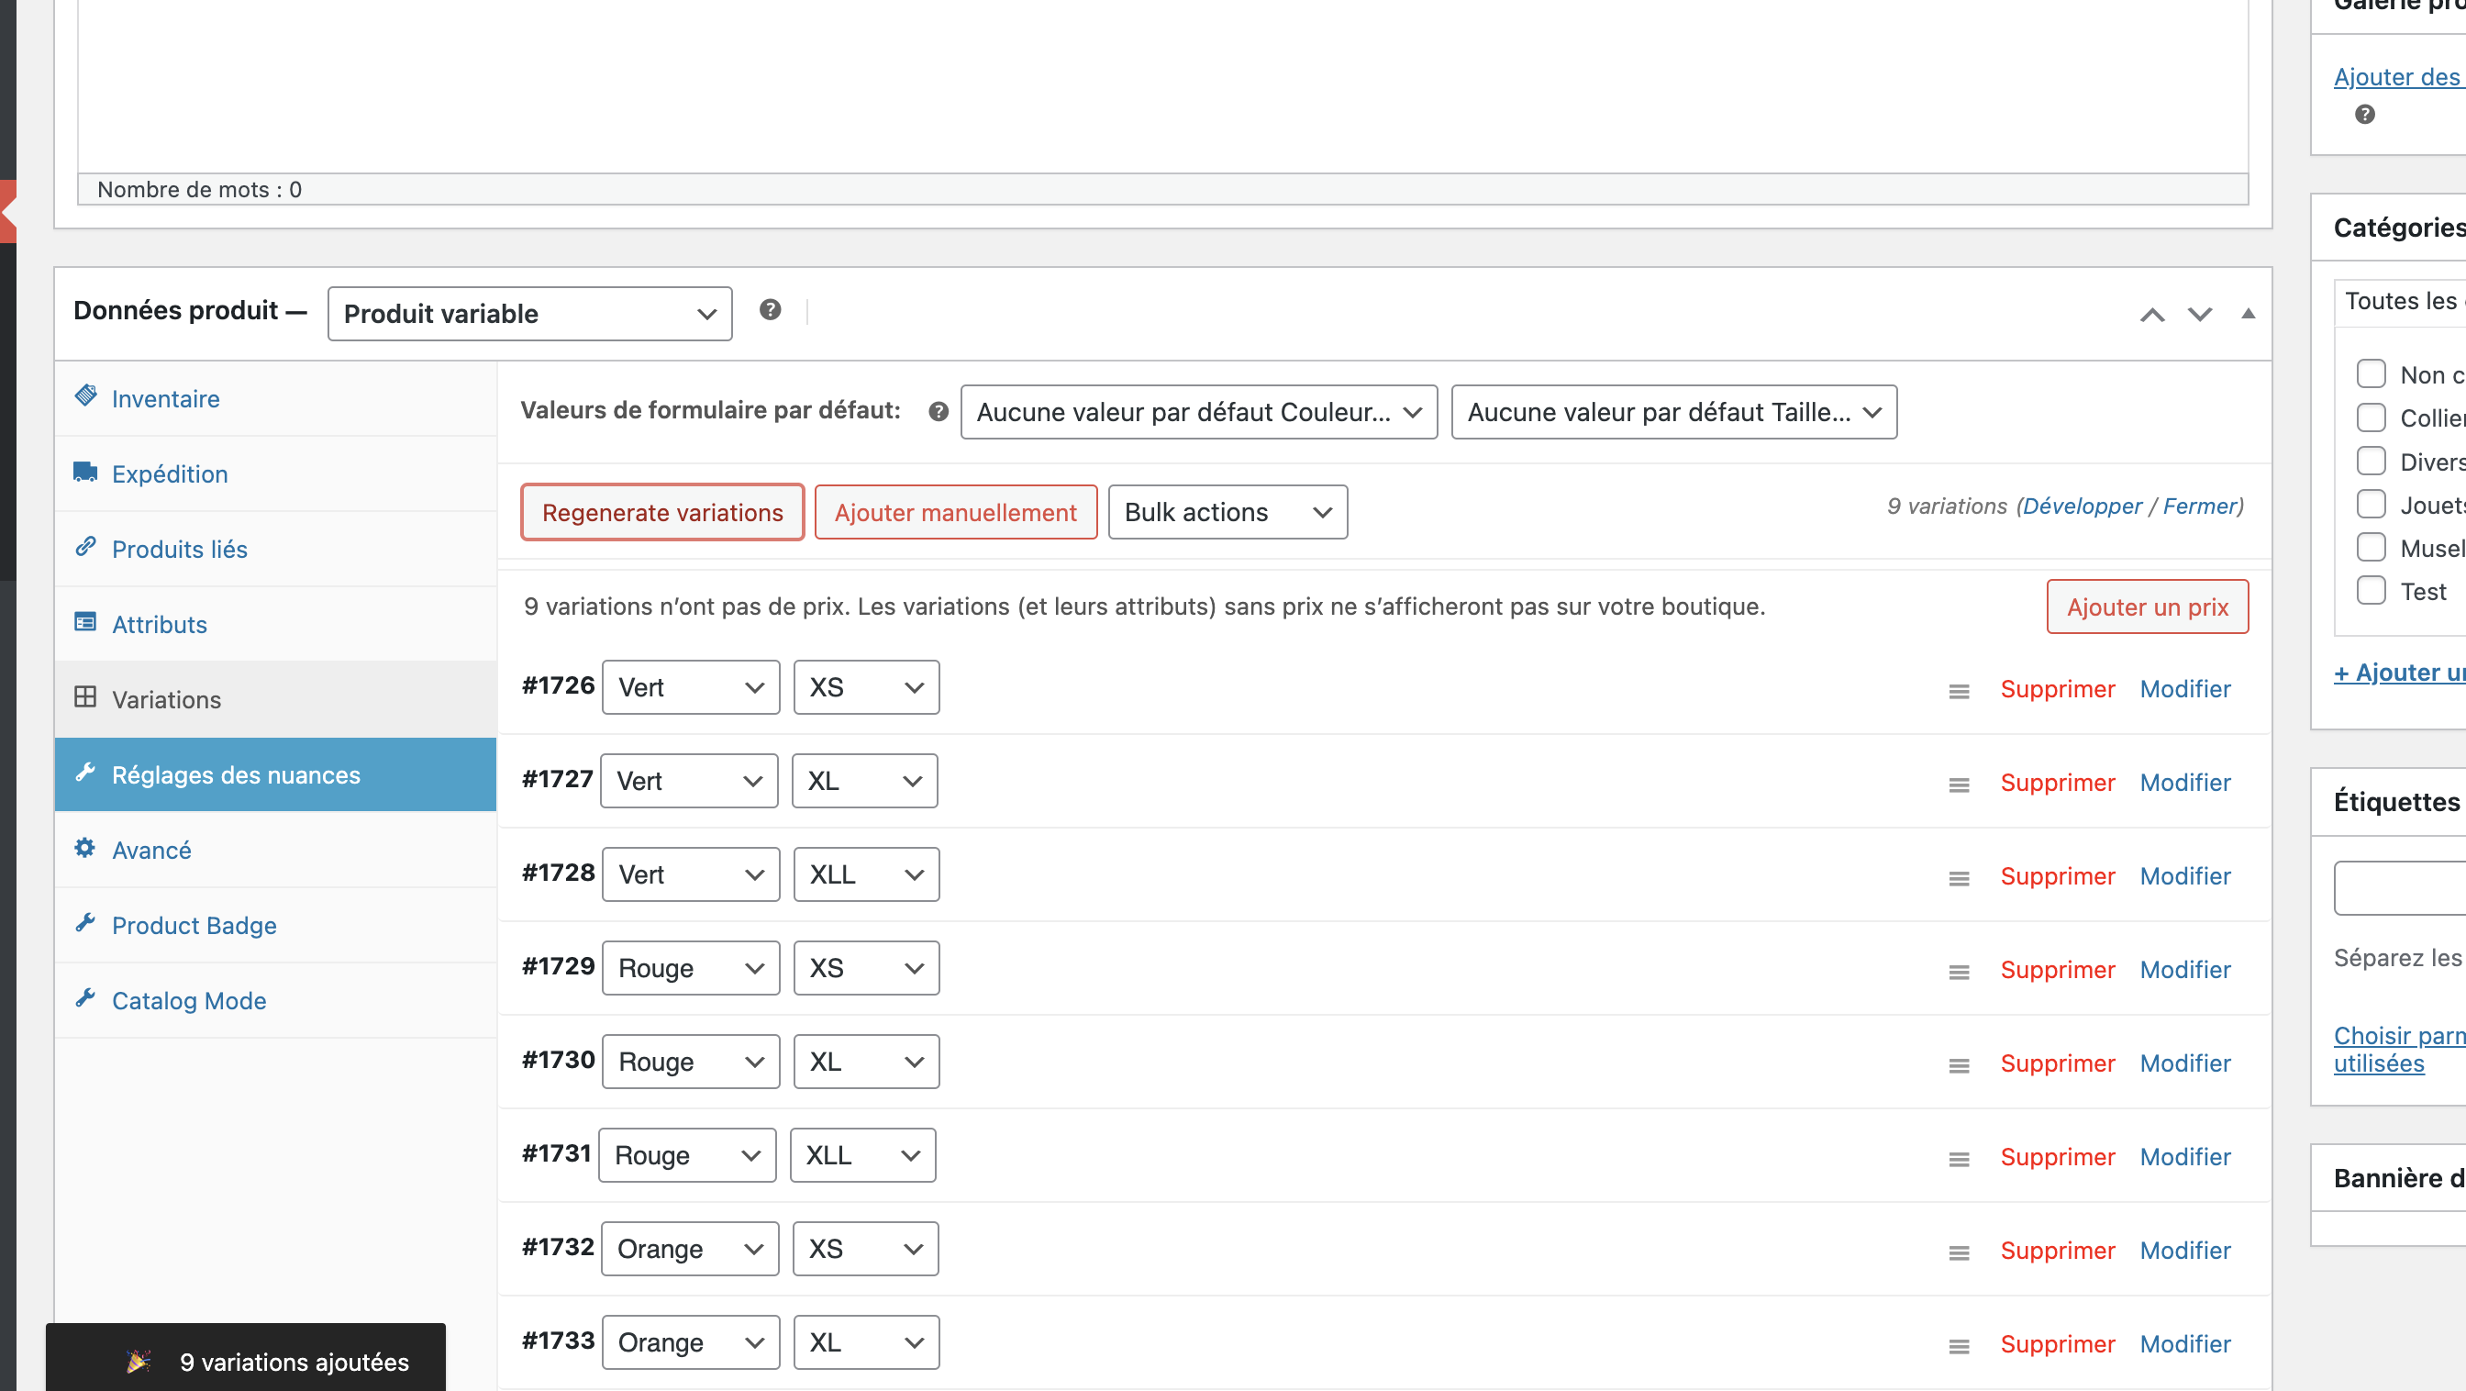Click Regenerate variations button
Screen dimensions: 2466x1391
click(x=662, y=512)
